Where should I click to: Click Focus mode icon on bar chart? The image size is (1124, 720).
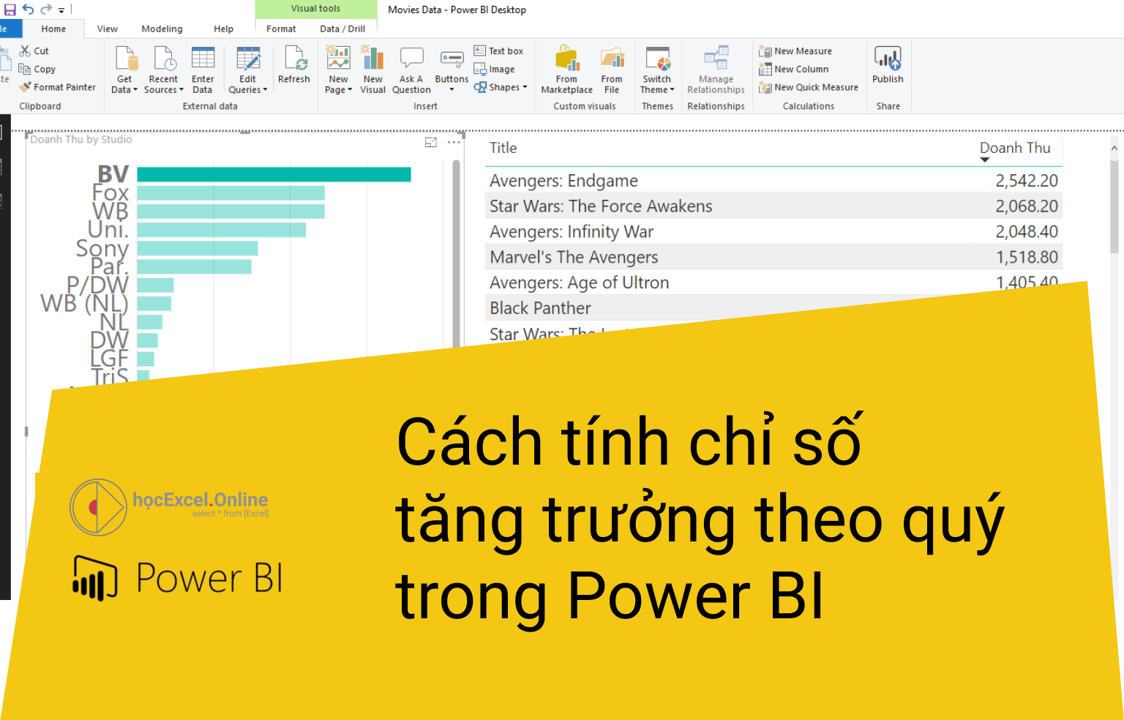point(431,142)
